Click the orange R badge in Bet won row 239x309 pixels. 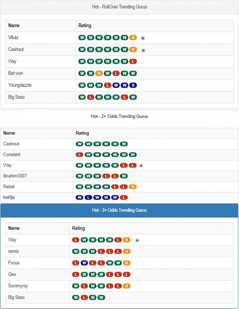click(x=99, y=73)
